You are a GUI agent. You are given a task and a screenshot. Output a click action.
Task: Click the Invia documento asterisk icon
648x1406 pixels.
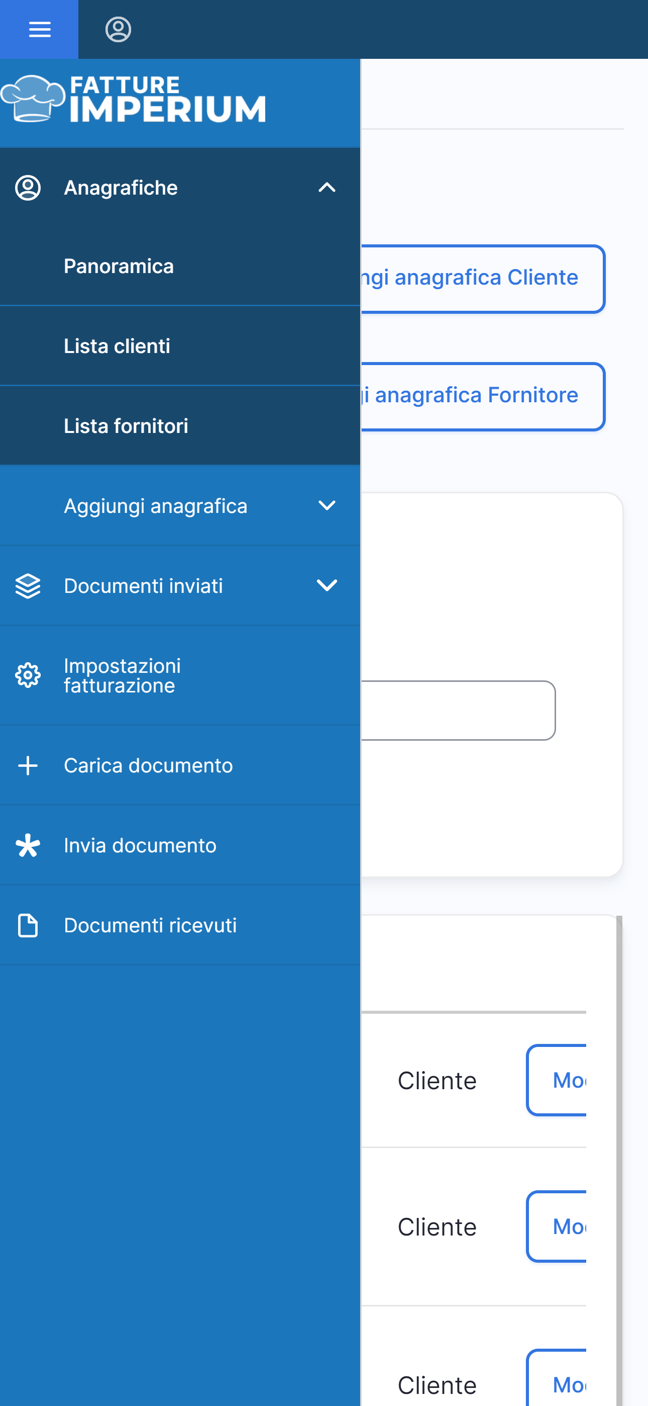[x=28, y=845]
